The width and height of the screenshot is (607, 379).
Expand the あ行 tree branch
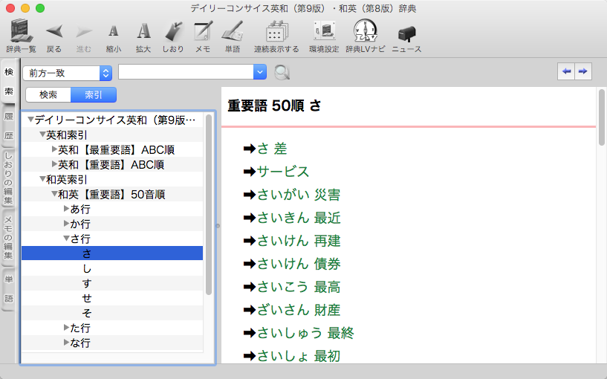pos(66,209)
